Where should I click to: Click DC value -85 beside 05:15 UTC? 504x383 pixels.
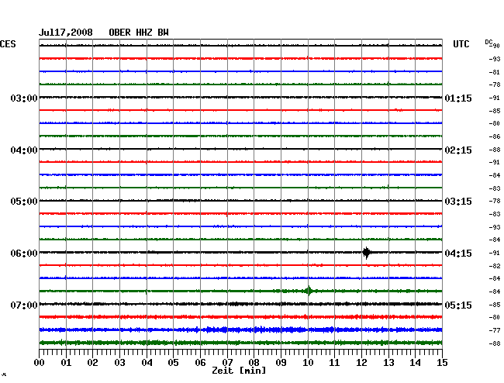click(x=495, y=305)
